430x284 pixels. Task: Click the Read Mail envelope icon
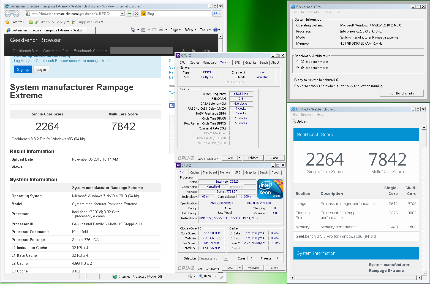pyautogui.click(x=154, y=30)
